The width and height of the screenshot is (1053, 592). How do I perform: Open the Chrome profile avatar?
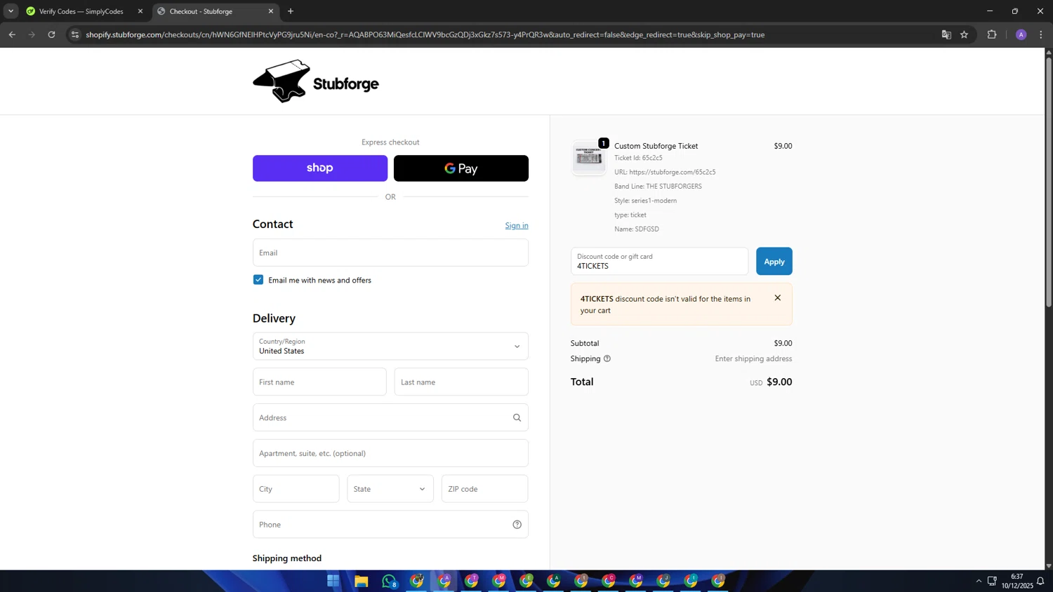1021,34
